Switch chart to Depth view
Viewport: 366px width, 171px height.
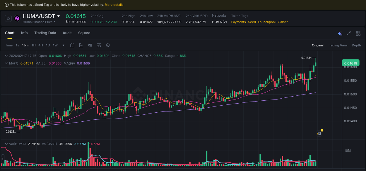pyautogui.click(x=356, y=45)
